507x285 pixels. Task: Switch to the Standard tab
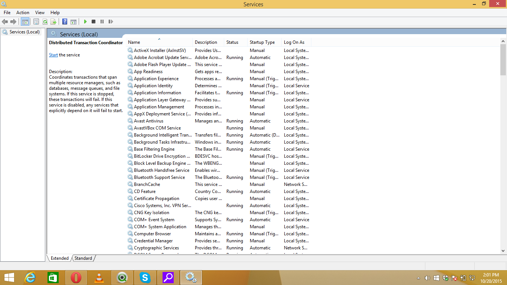point(83,258)
